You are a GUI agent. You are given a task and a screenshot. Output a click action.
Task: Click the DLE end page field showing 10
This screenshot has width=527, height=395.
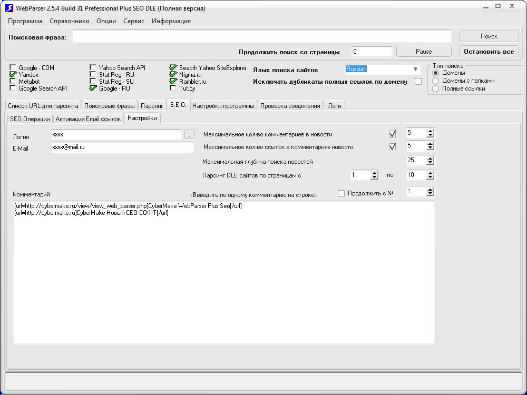click(416, 175)
